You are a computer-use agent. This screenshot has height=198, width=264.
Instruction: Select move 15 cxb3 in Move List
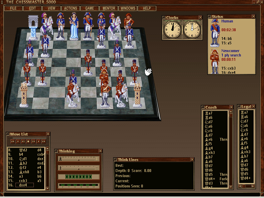pyautogui.click(x=23, y=181)
